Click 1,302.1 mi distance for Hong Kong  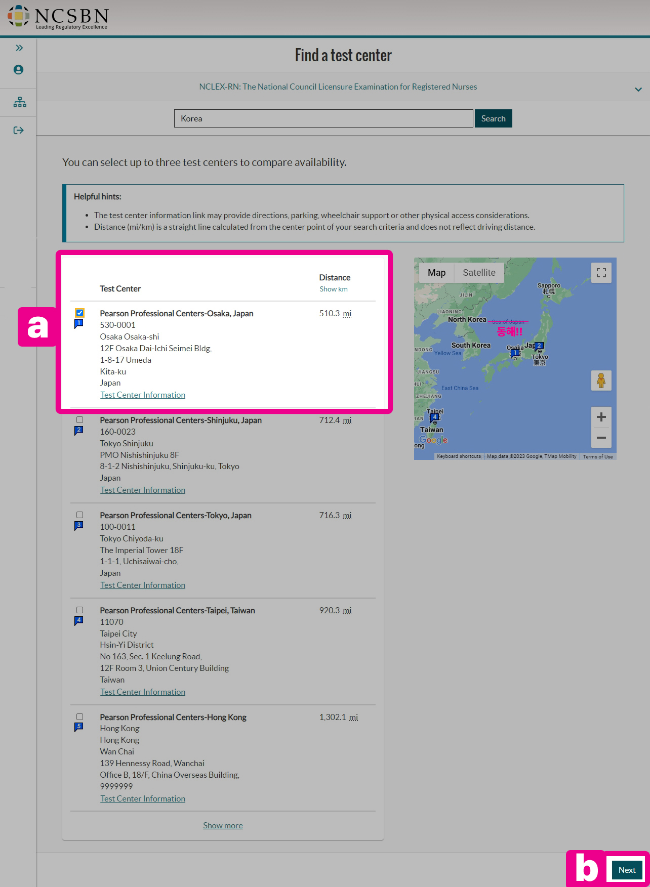pyautogui.click(x=339, y=717)
